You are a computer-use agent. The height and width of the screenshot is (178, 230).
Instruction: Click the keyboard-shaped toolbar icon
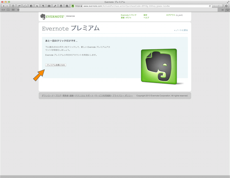click(49, 6)
